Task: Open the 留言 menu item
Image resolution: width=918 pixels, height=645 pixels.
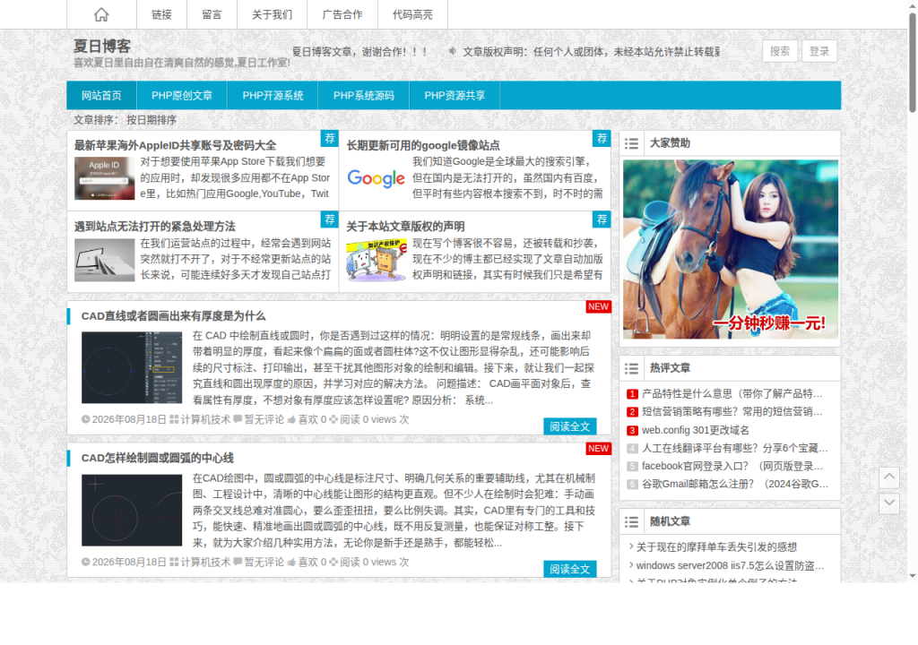Action: (212, 14)
